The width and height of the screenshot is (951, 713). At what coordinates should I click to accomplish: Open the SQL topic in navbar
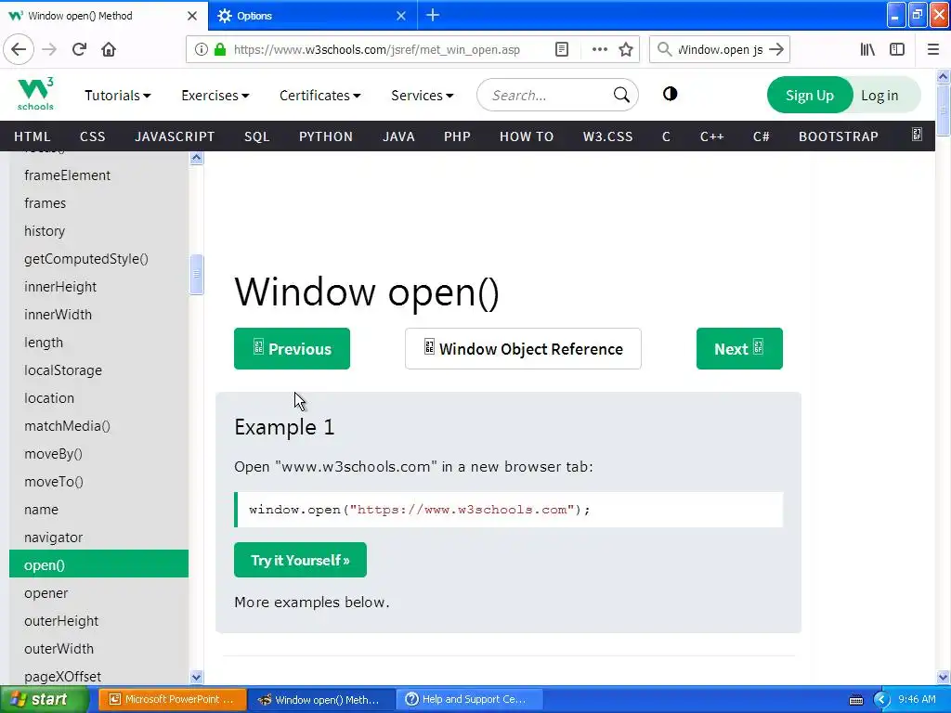point(257,136)
